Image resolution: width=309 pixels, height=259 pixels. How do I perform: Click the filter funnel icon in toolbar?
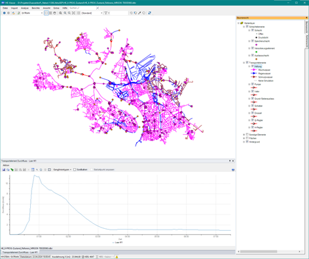point(106,13)
